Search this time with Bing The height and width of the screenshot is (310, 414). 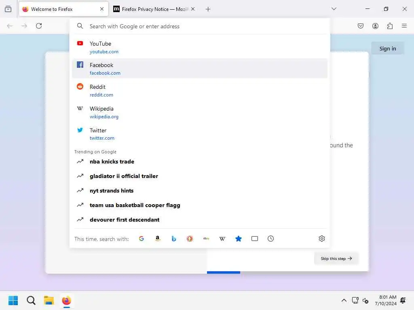pyautogui.click(x=174, y=239)
